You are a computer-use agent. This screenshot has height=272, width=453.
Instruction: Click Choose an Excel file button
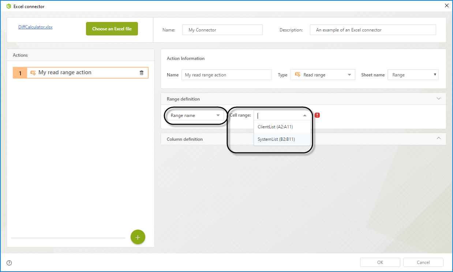112,29
